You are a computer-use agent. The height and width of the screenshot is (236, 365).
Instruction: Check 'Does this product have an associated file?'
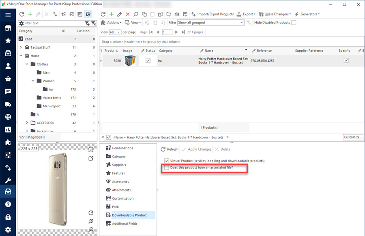coord(166,168)
